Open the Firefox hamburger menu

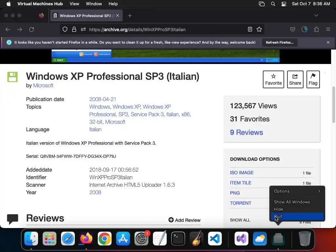click(x=328, y=29)
